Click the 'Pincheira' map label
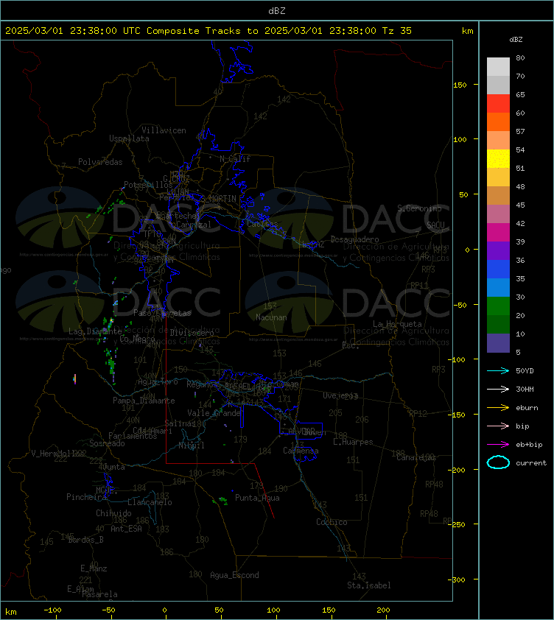 pyautogui.click(x=86, y=496)
